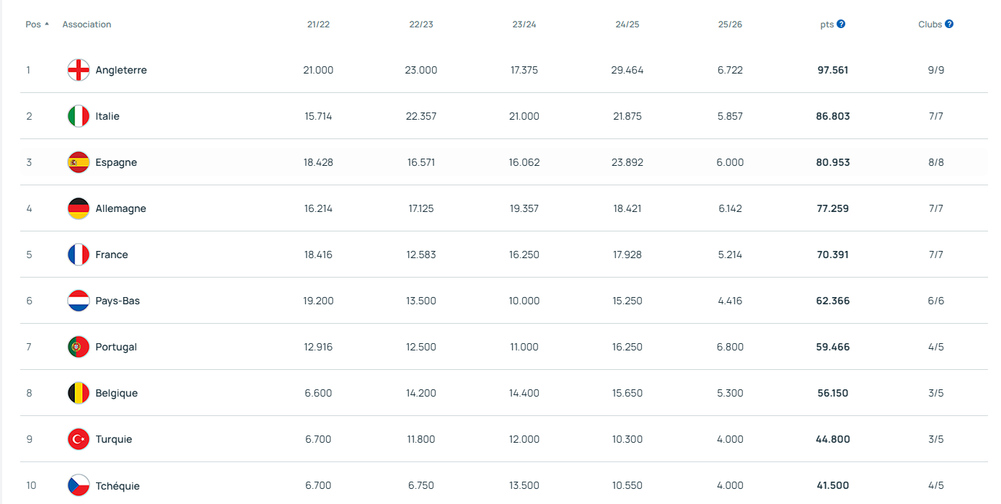The image size is (1001, 504).
Task: Click the Turkey flag icon
Action: point(79,439)
